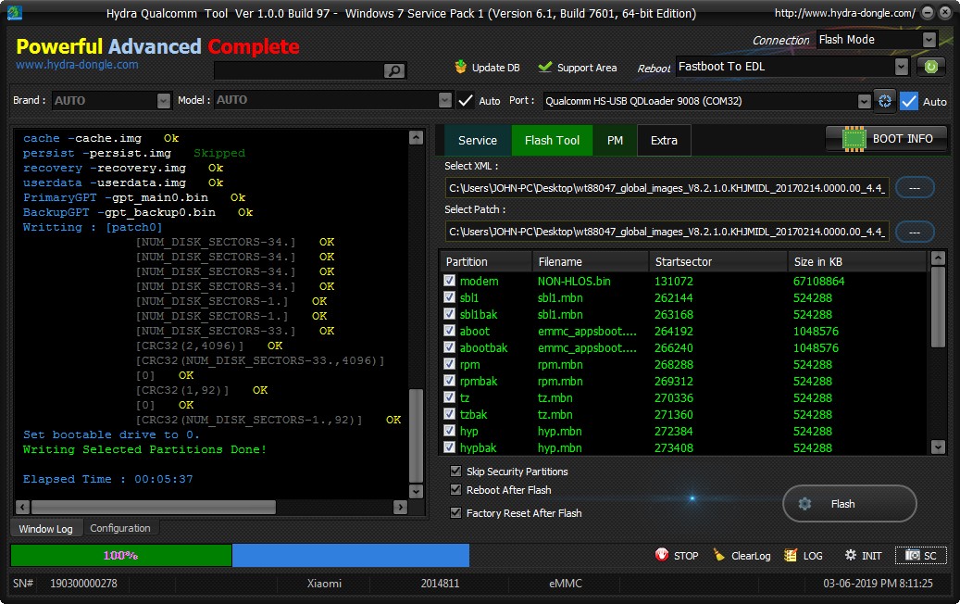The height and width of the screenshot is (604, 960).
Task: Click the Filename column header
Action: (x=591, y=261)
